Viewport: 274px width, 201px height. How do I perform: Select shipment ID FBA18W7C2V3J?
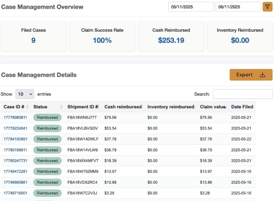(x=82, y=193)
